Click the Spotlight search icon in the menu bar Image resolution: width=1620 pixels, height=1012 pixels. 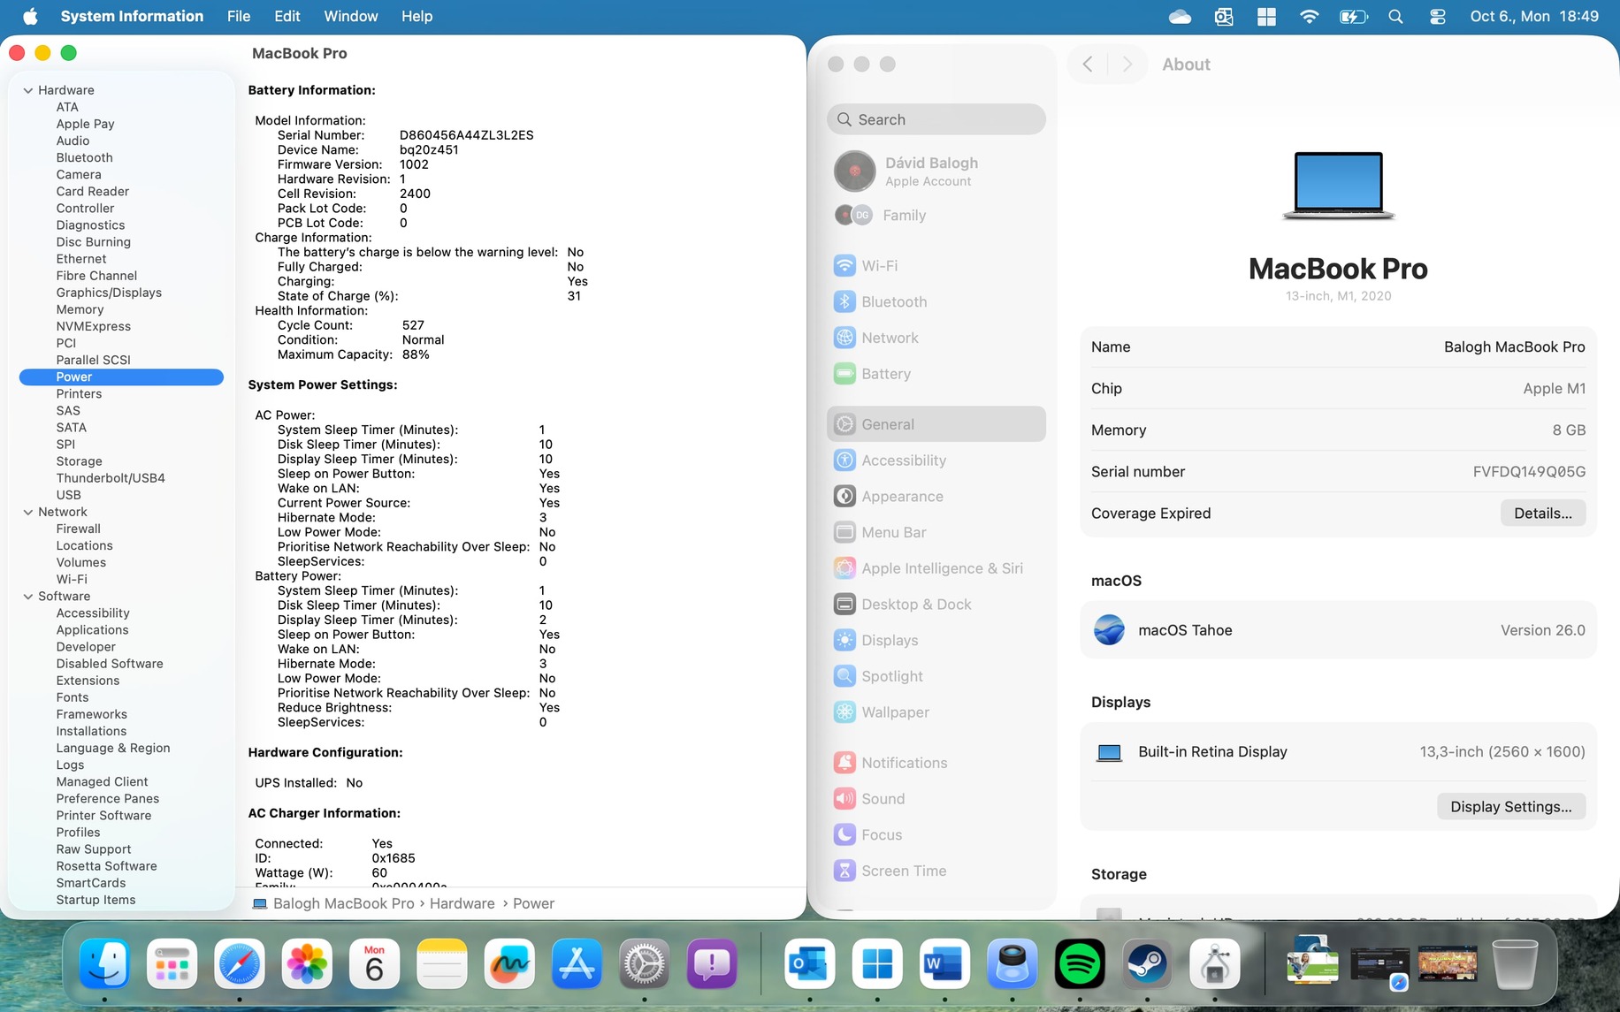tap(1395, 17)
